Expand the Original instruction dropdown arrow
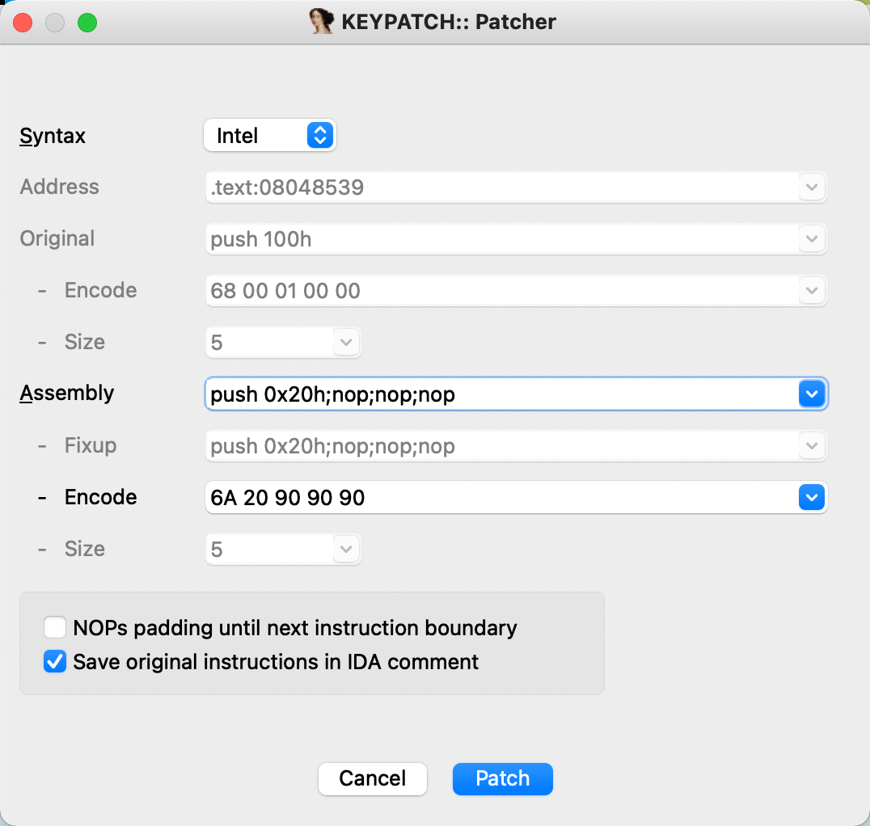The width and height of the screenshot is (870, 826). (812, 238)
